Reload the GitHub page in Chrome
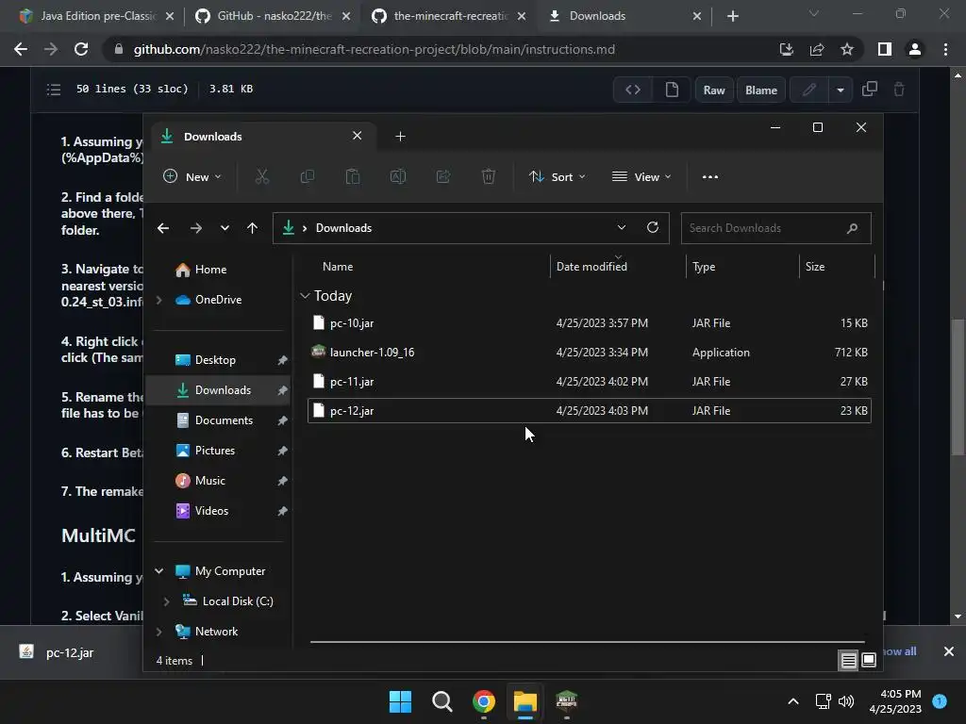The height and width of the screenshot is (724, 966). pos(81,49)
